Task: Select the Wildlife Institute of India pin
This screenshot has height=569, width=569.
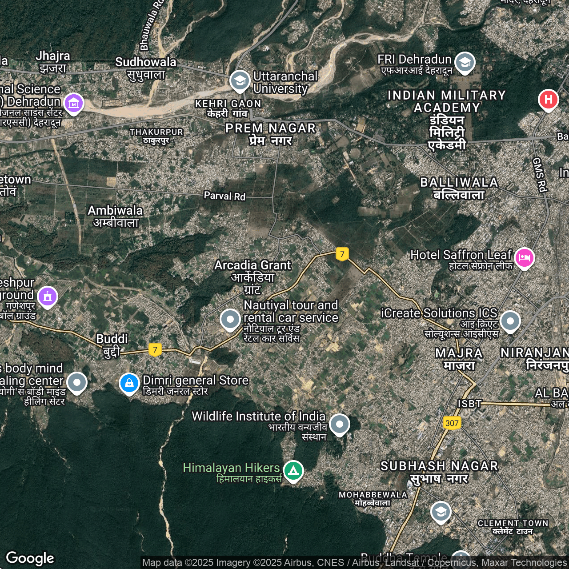Action: [x=340, y=424]
